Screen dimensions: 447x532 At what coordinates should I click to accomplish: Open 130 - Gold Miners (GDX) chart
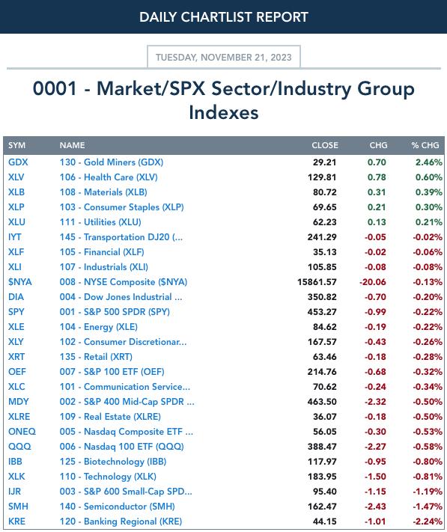[112, 162]
